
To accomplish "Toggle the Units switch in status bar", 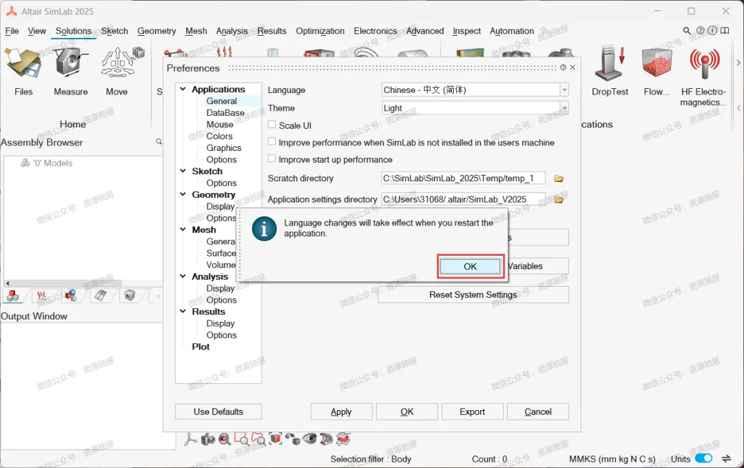I will pos(703,458).
